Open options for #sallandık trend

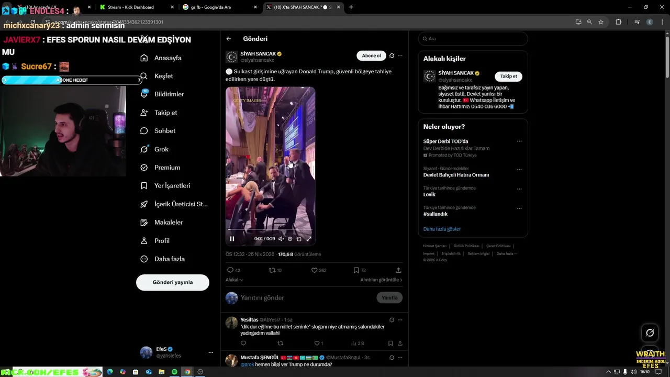pos(519,208)
